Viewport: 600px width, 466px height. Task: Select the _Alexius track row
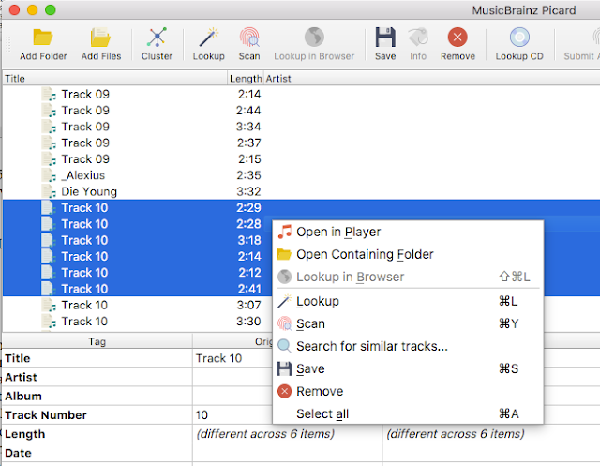[301, 175]
